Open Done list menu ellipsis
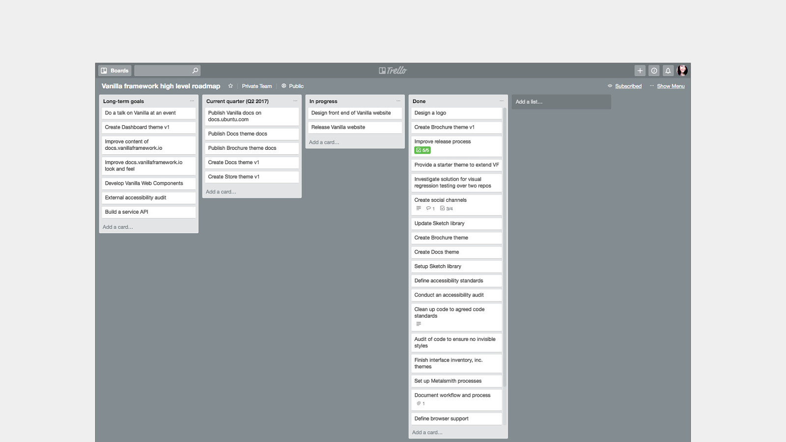 [x=502, y=101]
